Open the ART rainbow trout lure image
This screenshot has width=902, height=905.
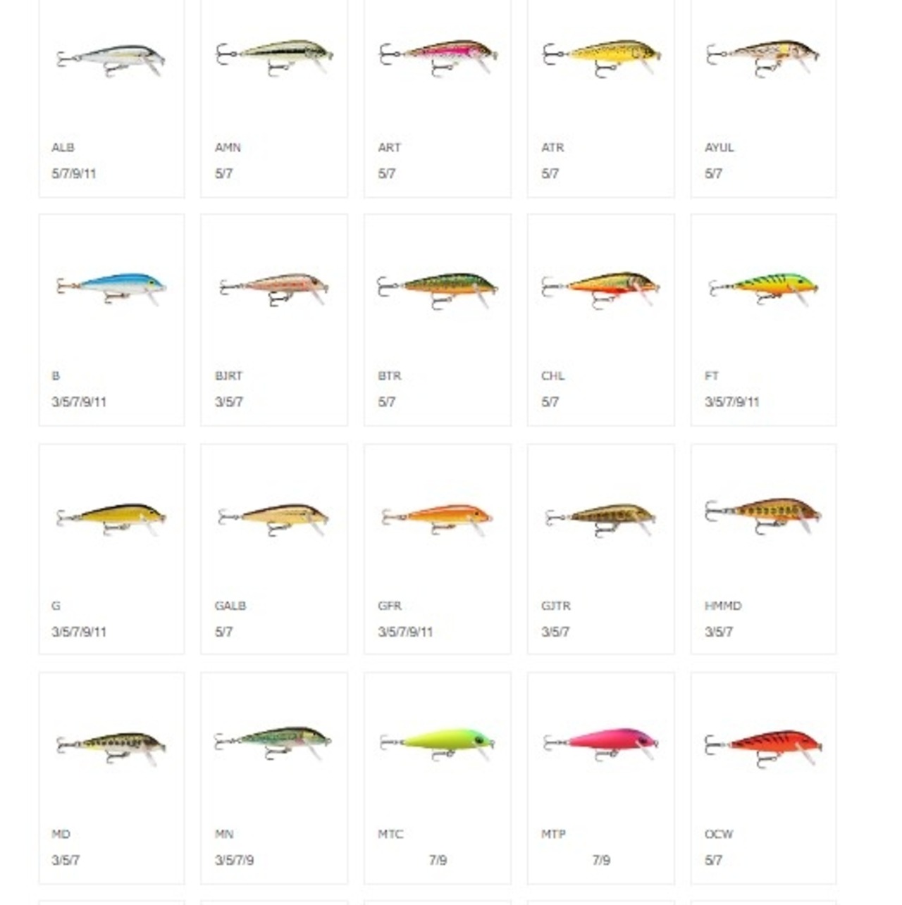438,57
